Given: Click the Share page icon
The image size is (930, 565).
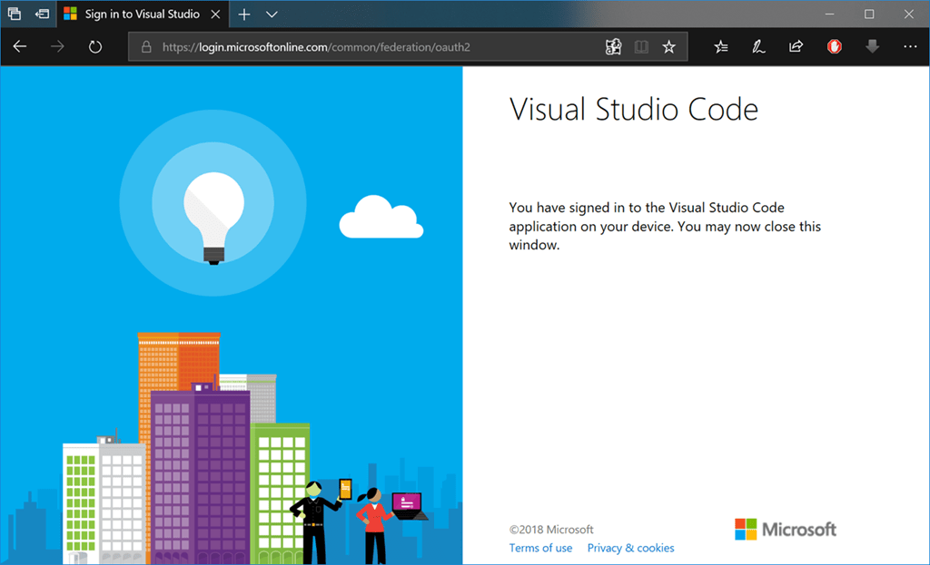Looking at the screenshot, I should pyautogui.click(x=796, y=47).
